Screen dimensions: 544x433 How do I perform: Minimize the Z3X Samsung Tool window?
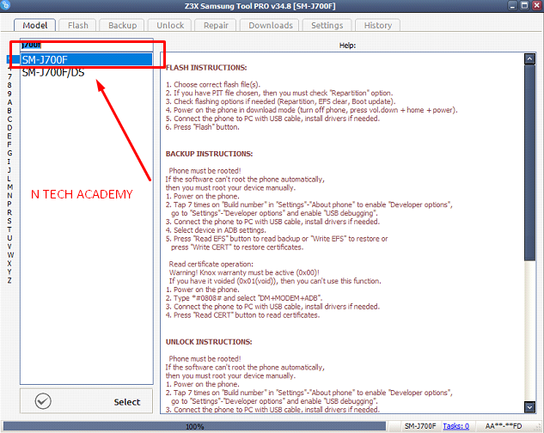(x=513, y=5)
